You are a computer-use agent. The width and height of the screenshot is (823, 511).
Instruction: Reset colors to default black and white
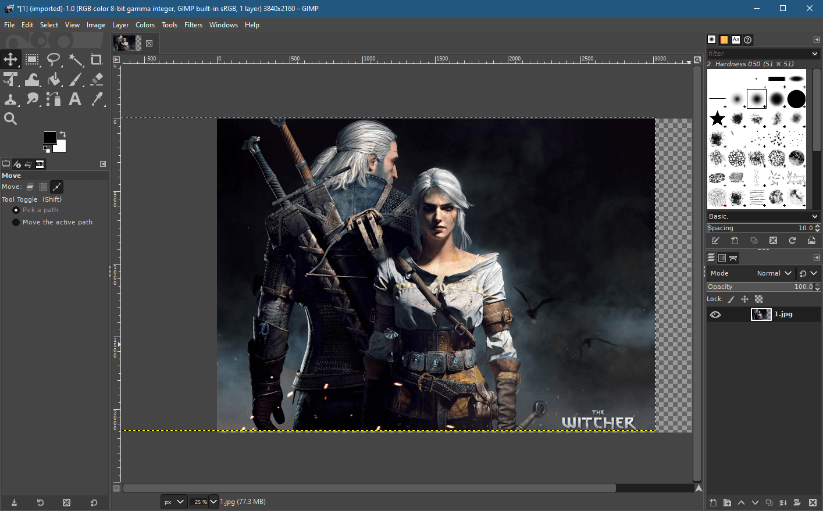coord(47,149)
